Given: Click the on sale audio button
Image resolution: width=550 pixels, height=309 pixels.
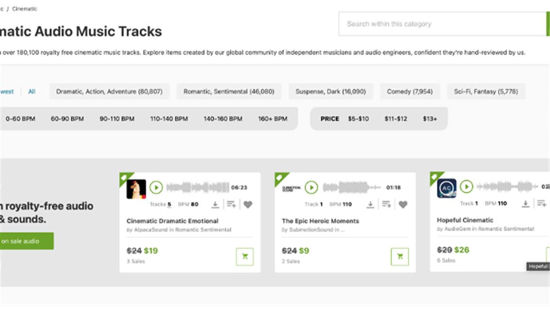Looking at the screenshot, I should click(24, 241).
